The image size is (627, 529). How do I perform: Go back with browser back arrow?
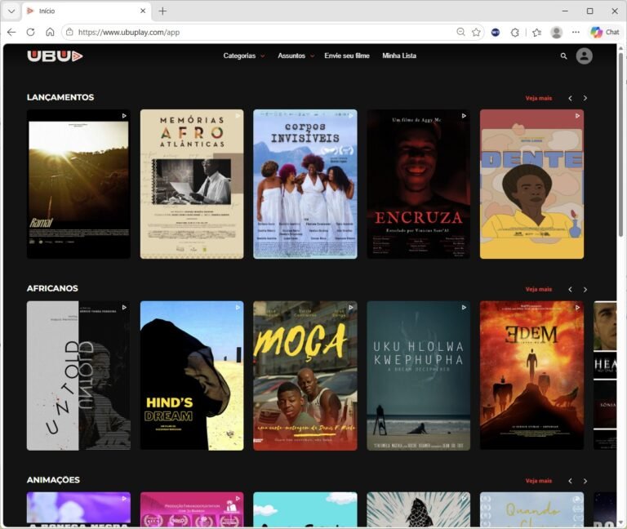[11, 33]
